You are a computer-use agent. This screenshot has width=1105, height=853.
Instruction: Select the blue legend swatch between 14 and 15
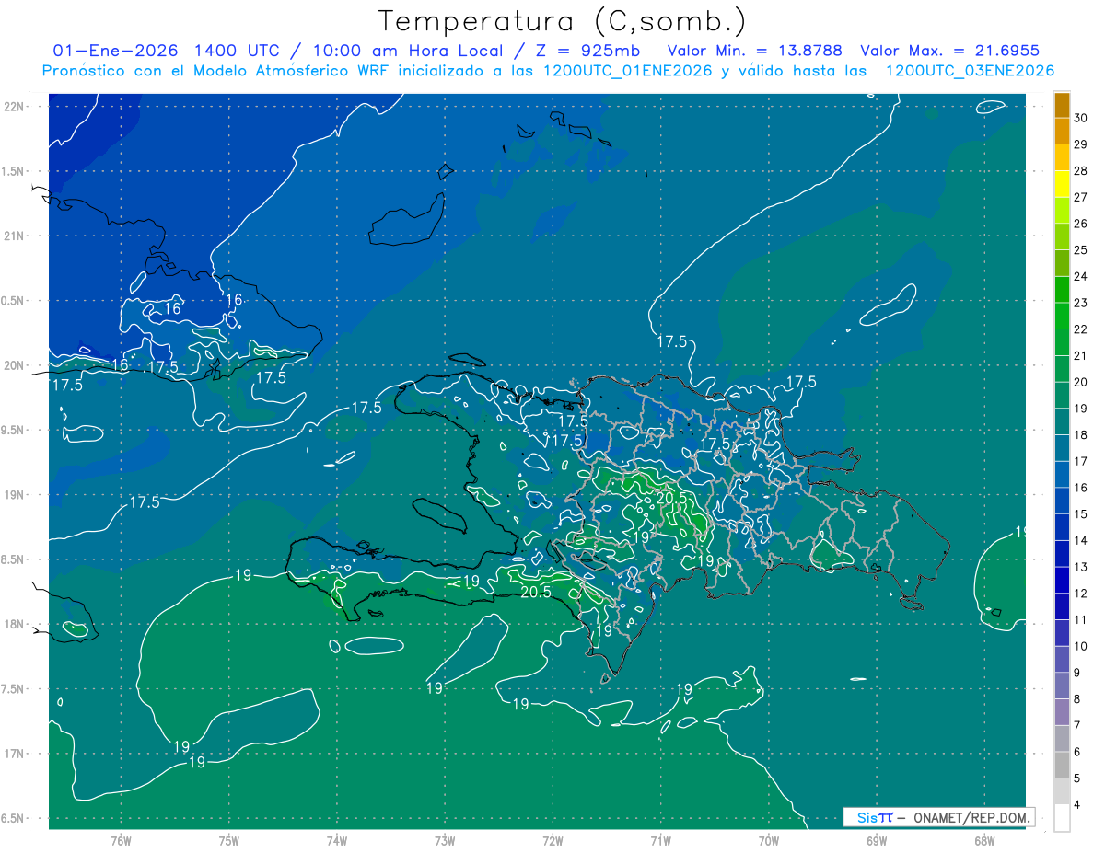[1062, 527]
